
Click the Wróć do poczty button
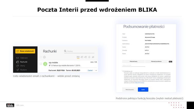(130, 90)
